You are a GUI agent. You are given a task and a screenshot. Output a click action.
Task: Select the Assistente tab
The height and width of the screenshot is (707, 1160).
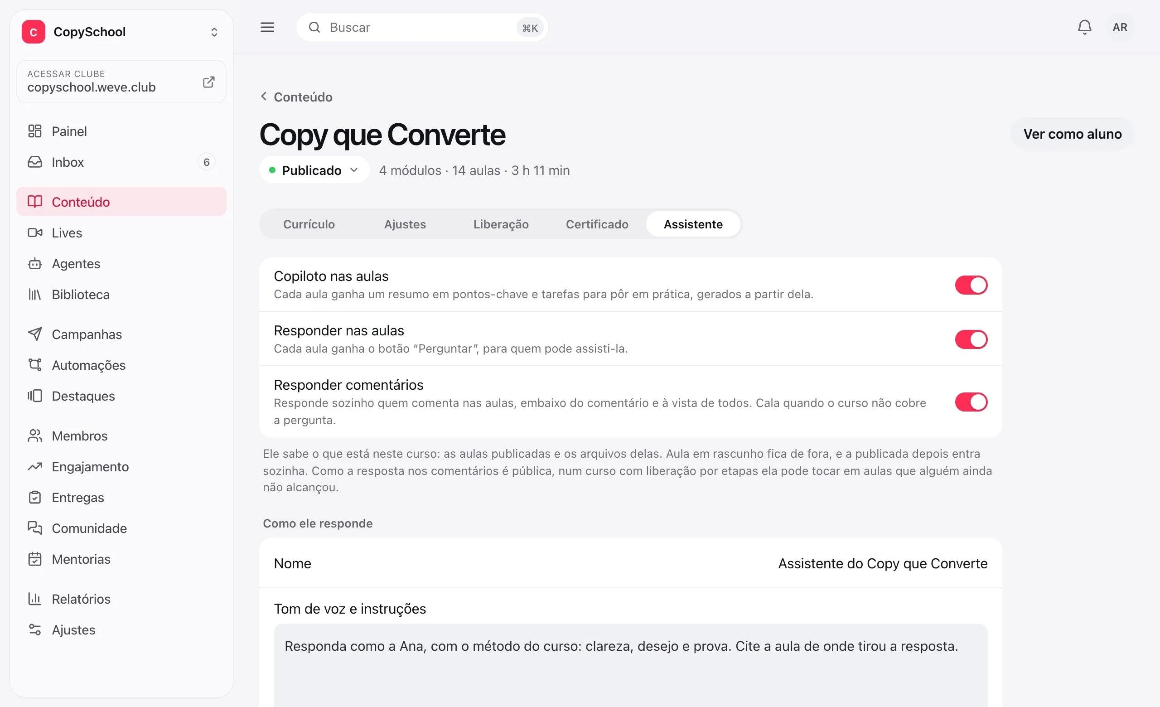coord(693,224)
